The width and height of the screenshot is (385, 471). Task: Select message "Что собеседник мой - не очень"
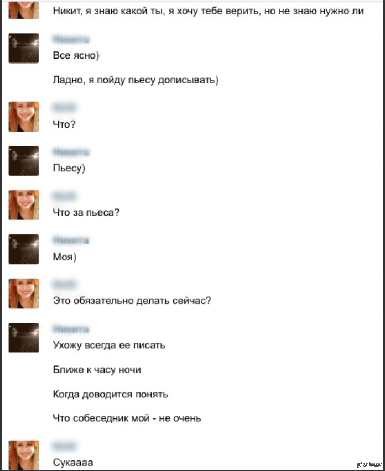click(x=127, y=418)
